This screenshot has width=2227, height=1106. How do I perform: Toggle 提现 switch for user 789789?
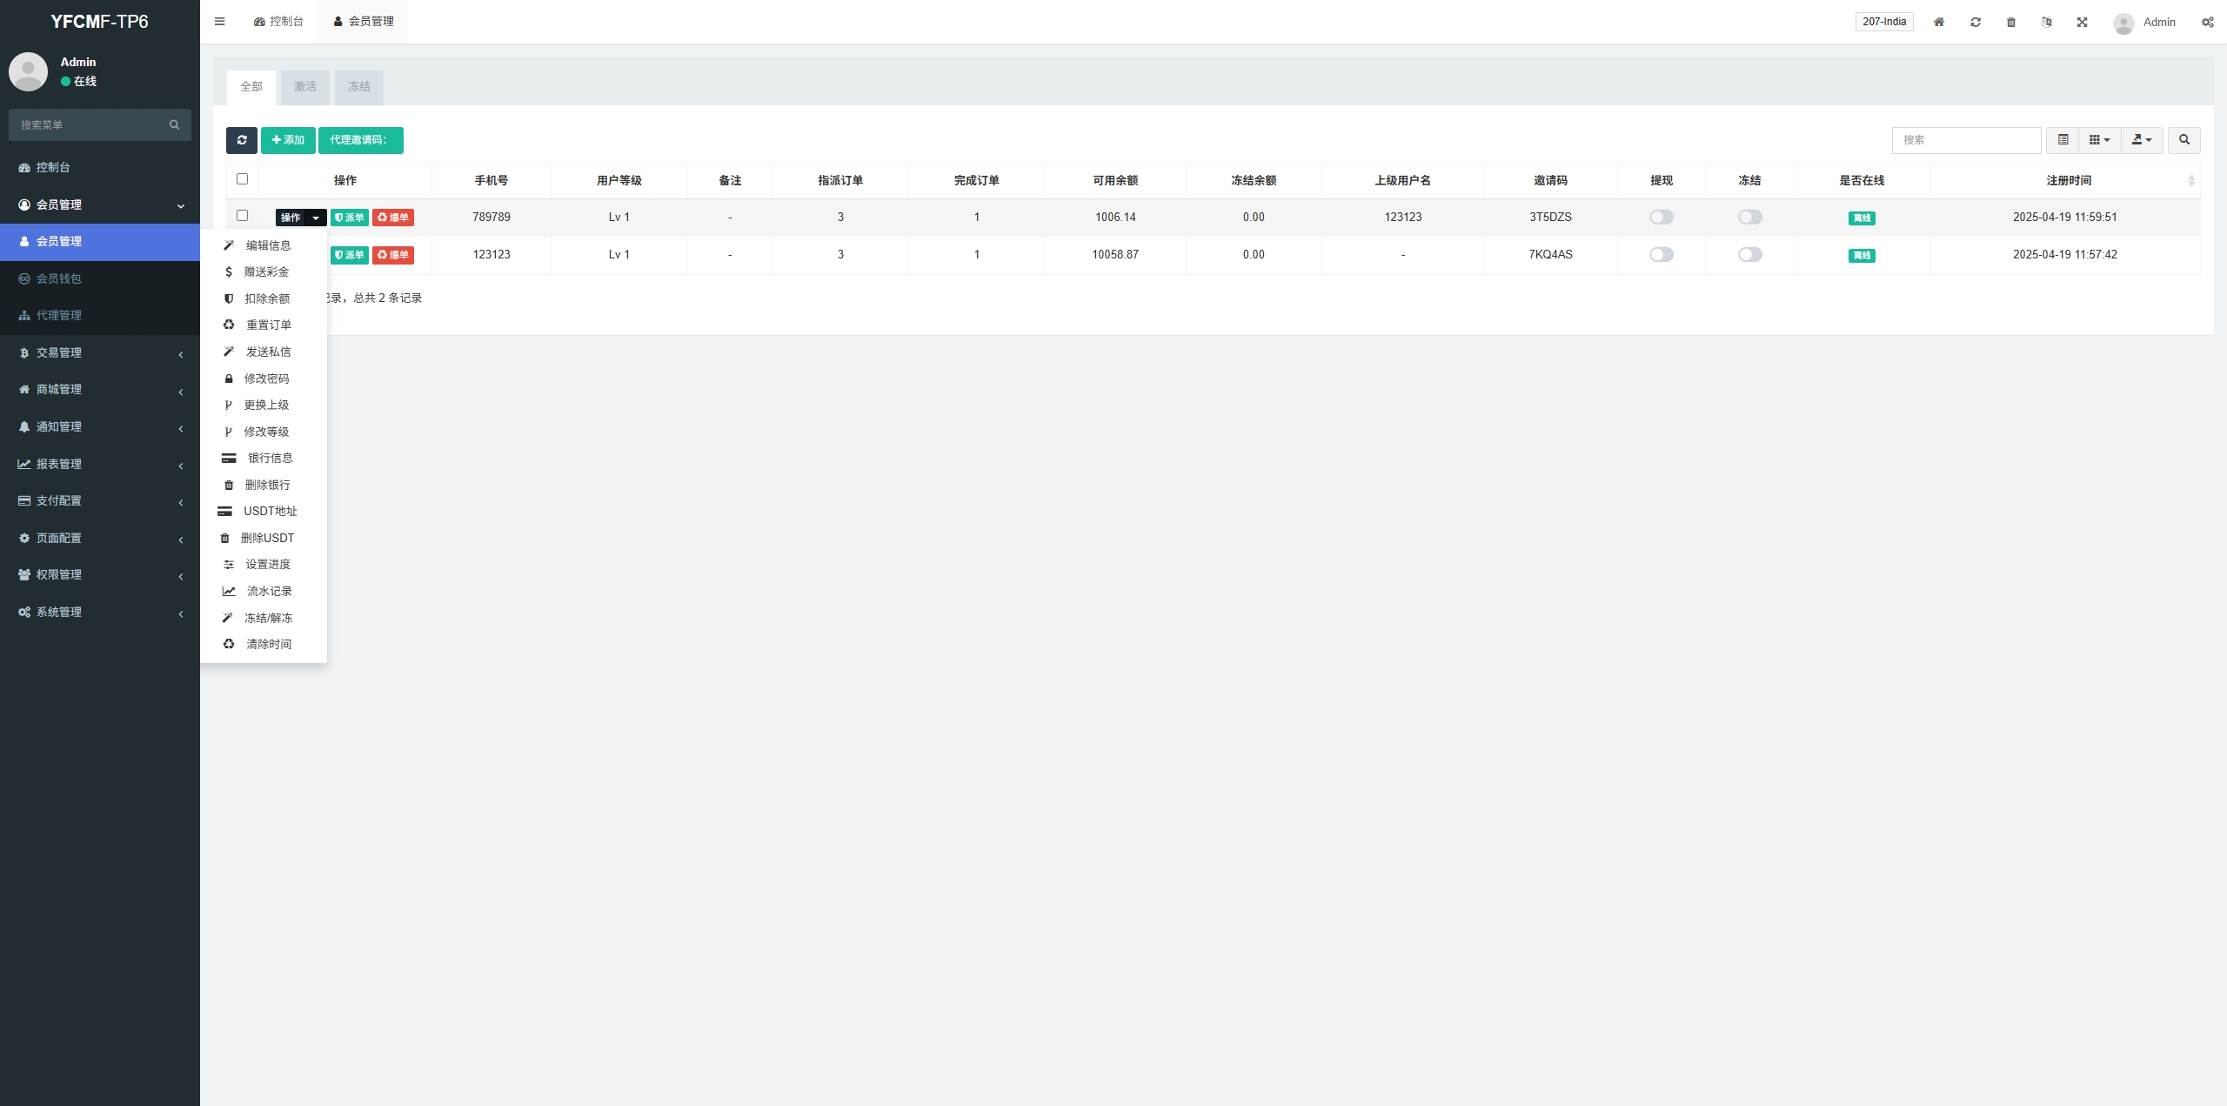tap(1662, 218)
